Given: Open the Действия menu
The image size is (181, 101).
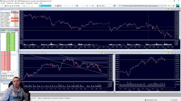Looking at the screenshot, I should pyautogui.click(x=17, y=3).
